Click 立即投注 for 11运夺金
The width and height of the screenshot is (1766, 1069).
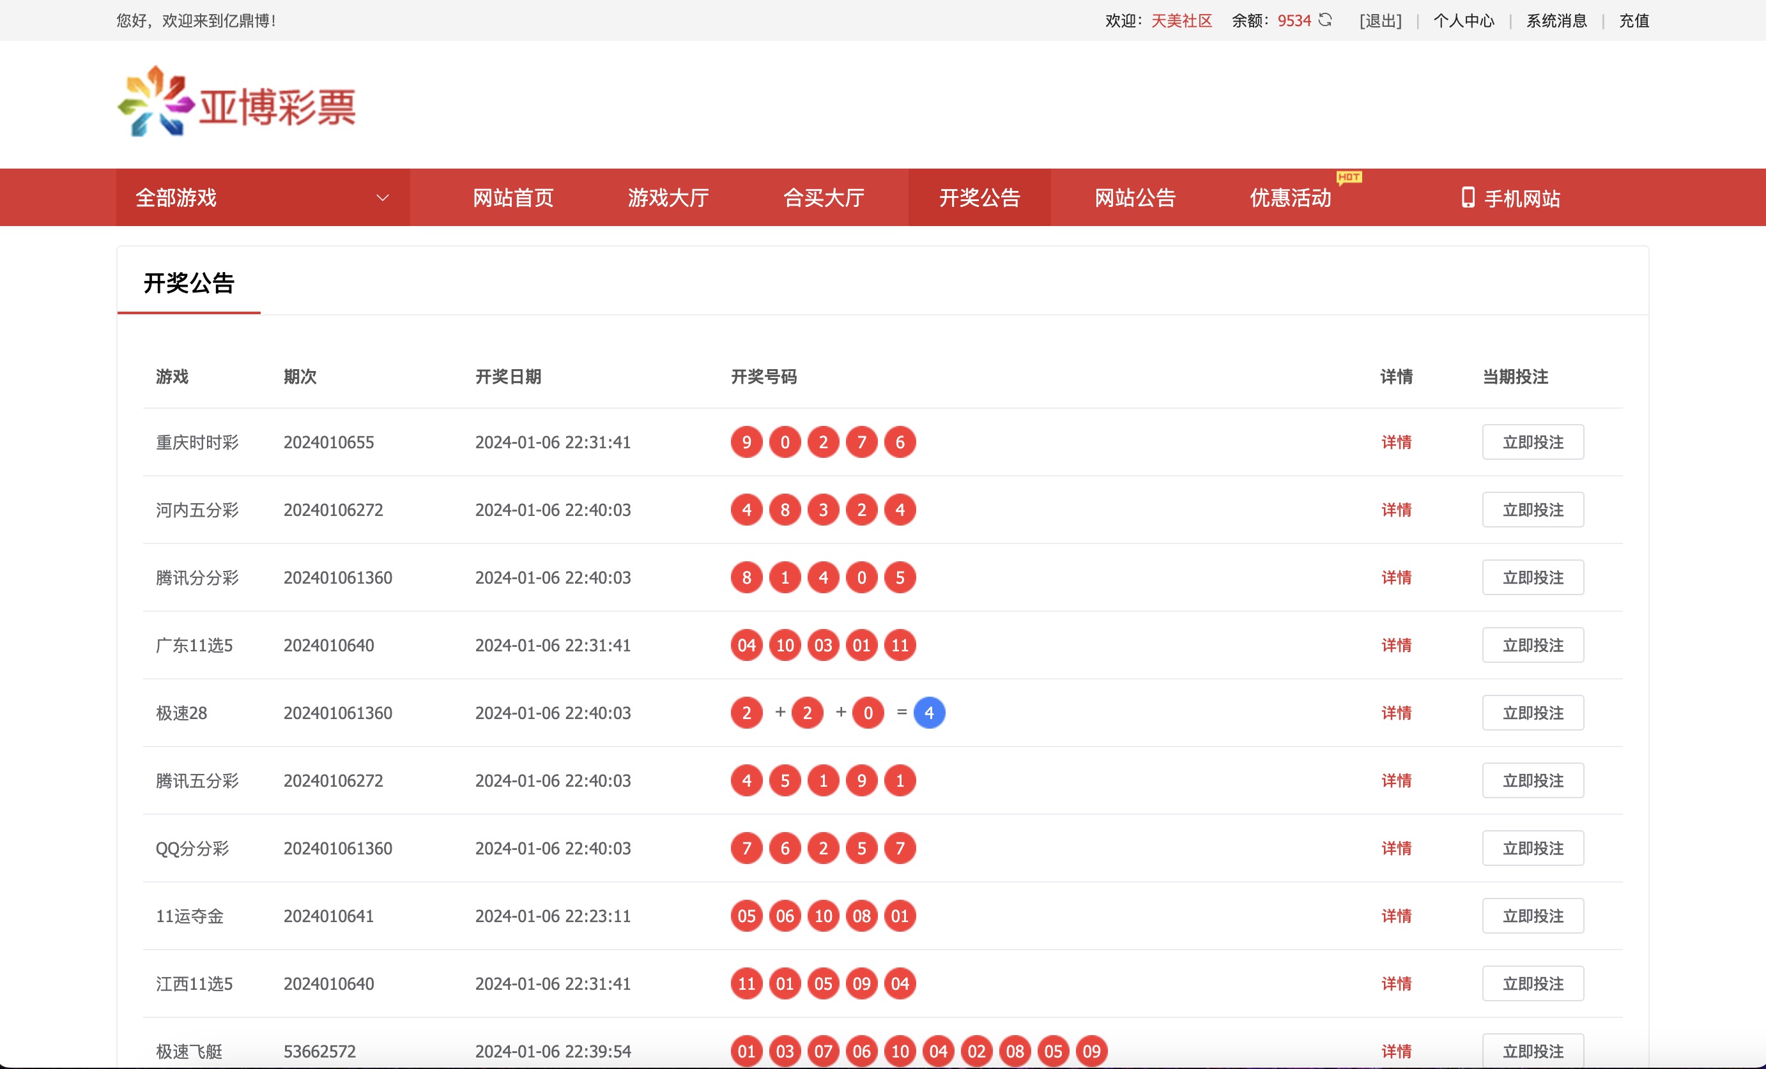pos(1533,916)
